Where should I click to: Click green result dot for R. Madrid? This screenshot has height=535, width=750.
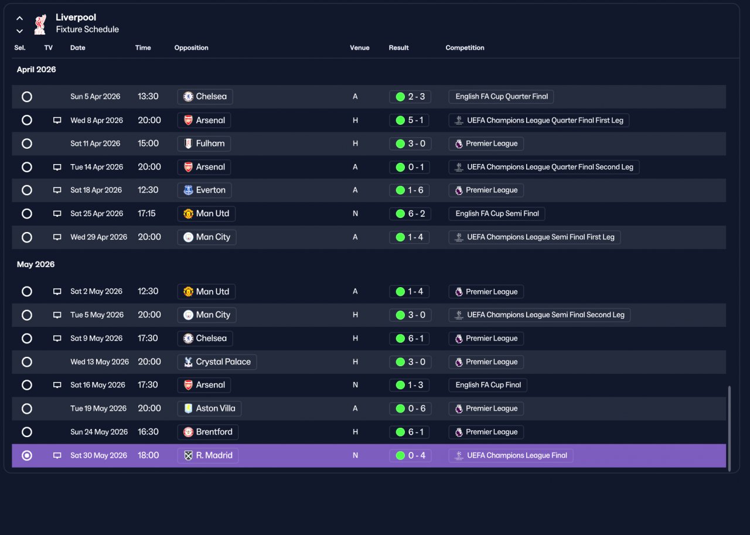click(401, 455)
